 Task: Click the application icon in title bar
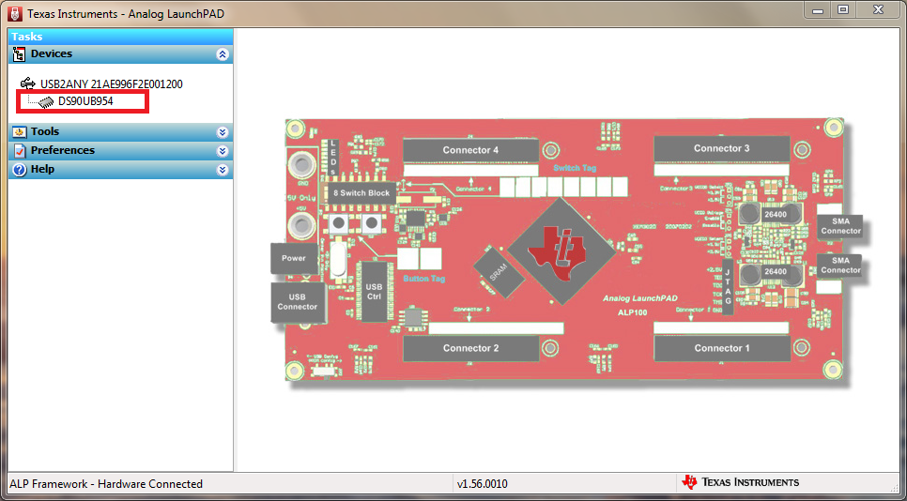(x=15, y=13)
